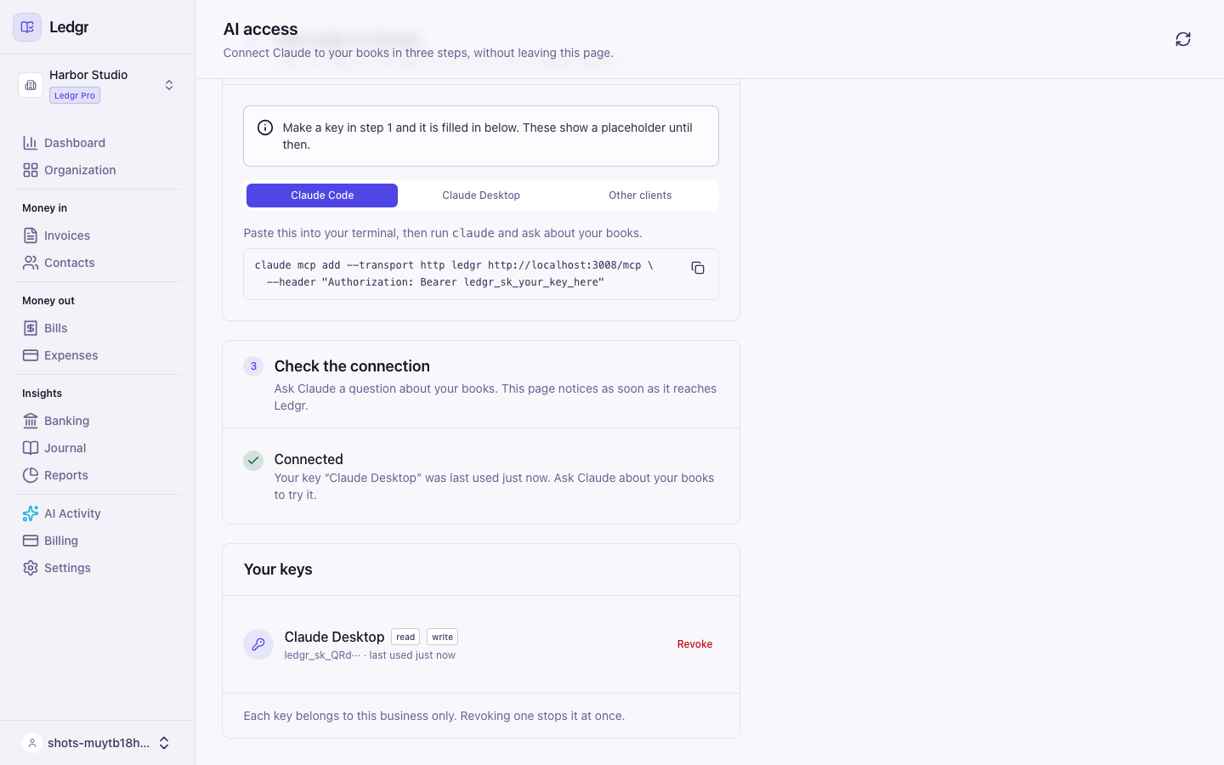Click the key icon beside Claude Desktop
Screen dimensions: 1224x765
(x=258, y=644)
